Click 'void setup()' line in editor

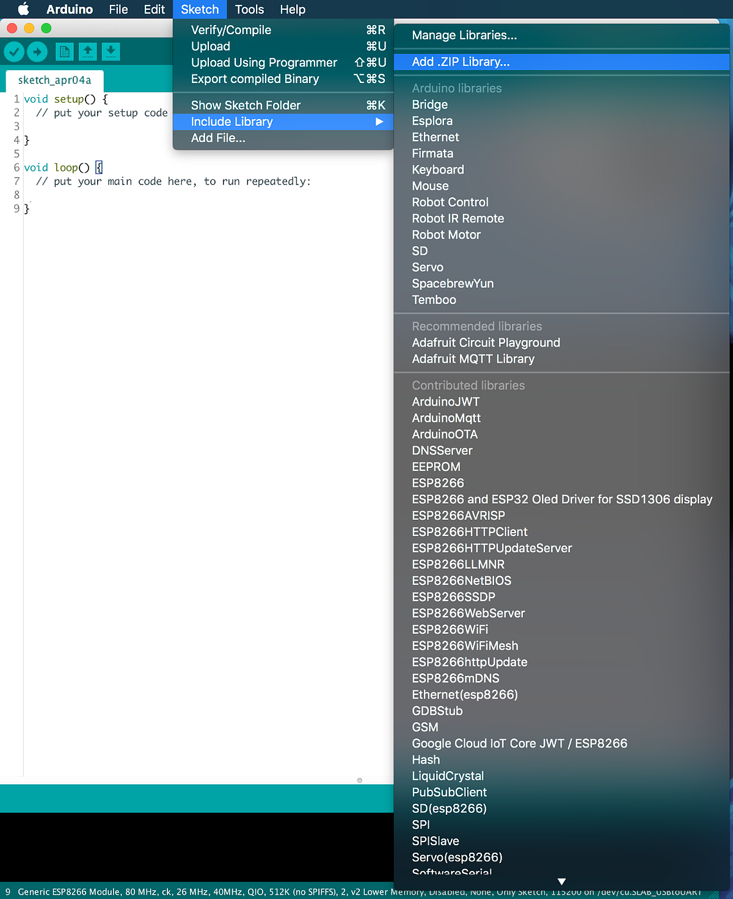pos(65,99)
